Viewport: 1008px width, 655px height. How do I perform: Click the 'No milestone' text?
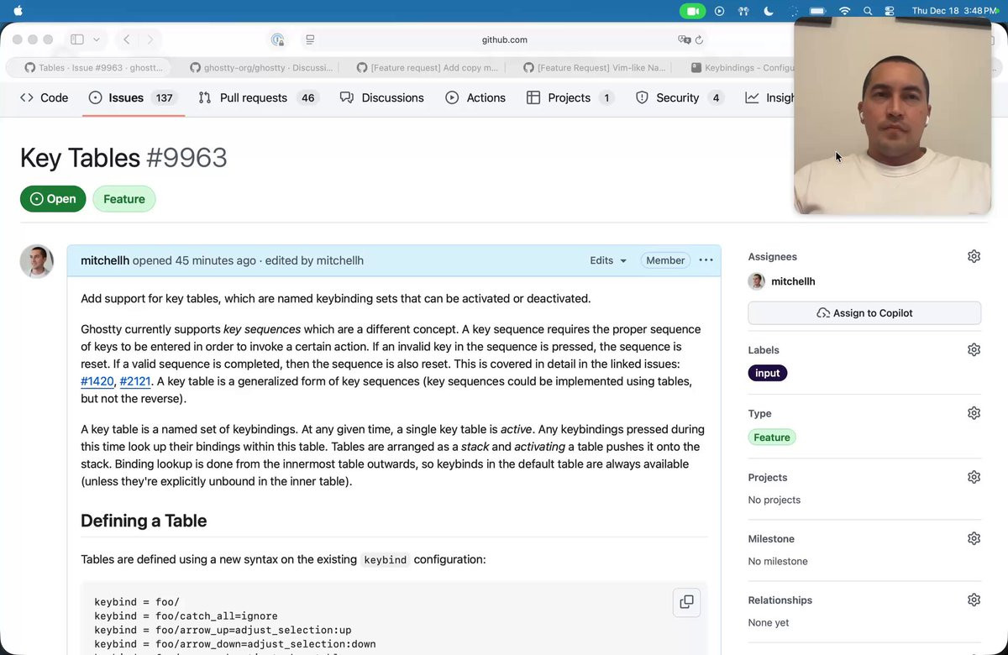tap(778, 561)
